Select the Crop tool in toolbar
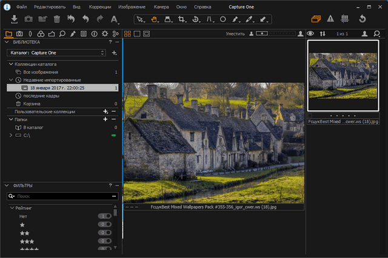388x258 pixels. point(181,19)
